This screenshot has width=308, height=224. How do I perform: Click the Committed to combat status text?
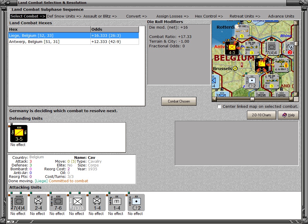pos(68,181)
